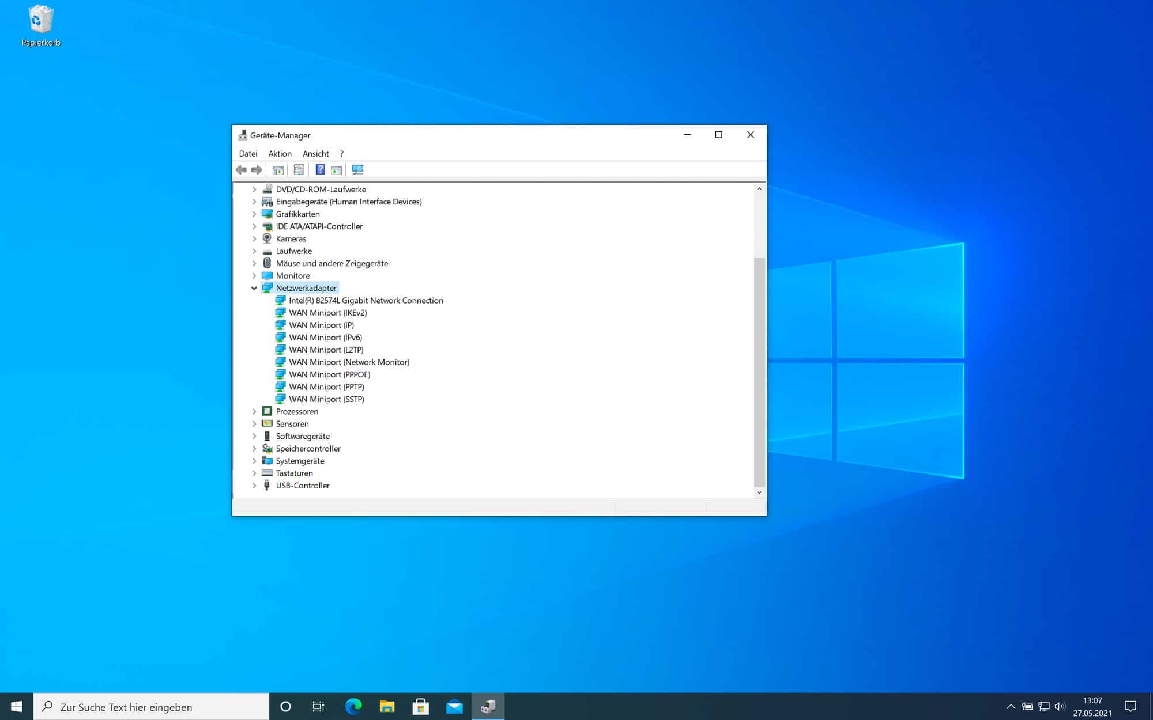Click the Forward arrow in Device Manager toolbar

point(257,170)
